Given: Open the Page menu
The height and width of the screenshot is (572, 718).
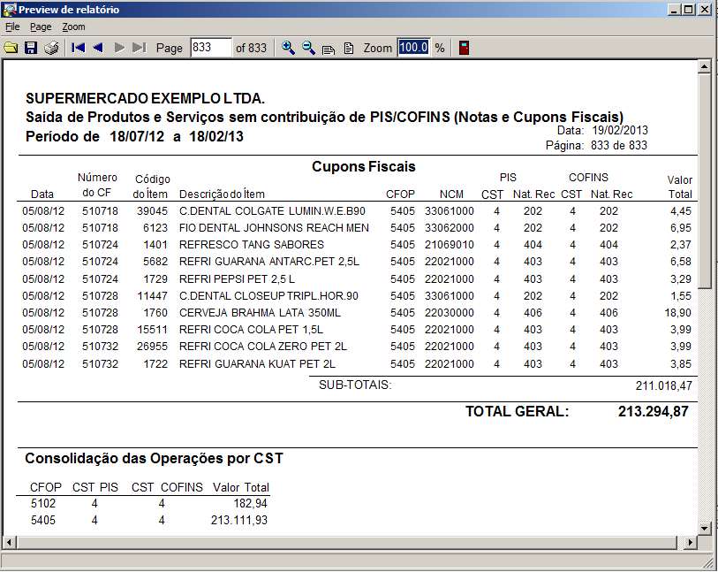Looking at the screenshot, I should [41, 27].
